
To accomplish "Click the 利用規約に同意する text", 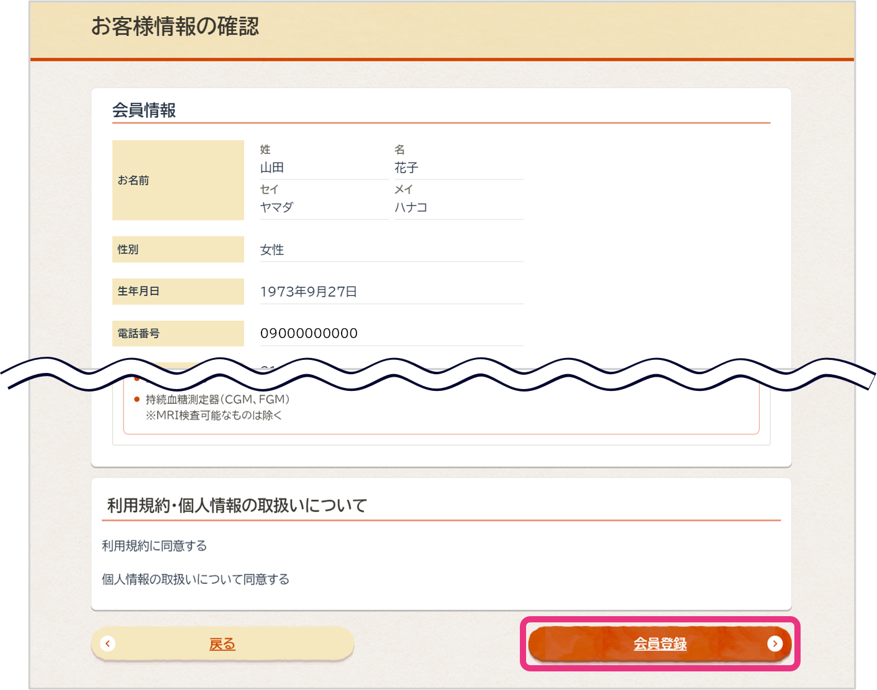I will pyautogui.click(x=155, y=545).
